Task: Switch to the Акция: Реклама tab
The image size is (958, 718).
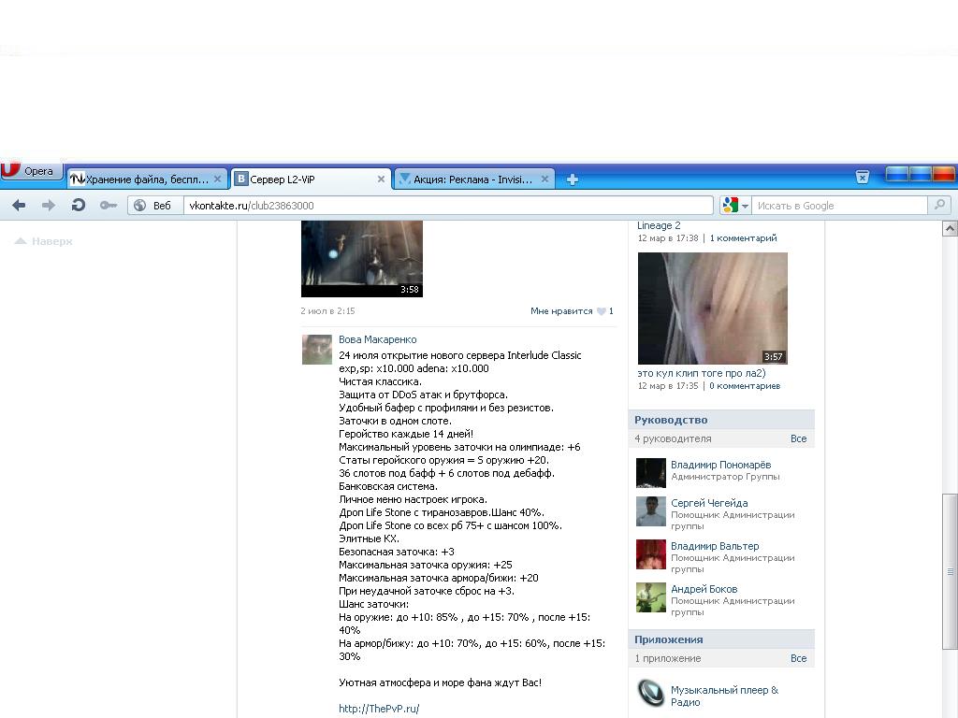Action: pos(474,179)
